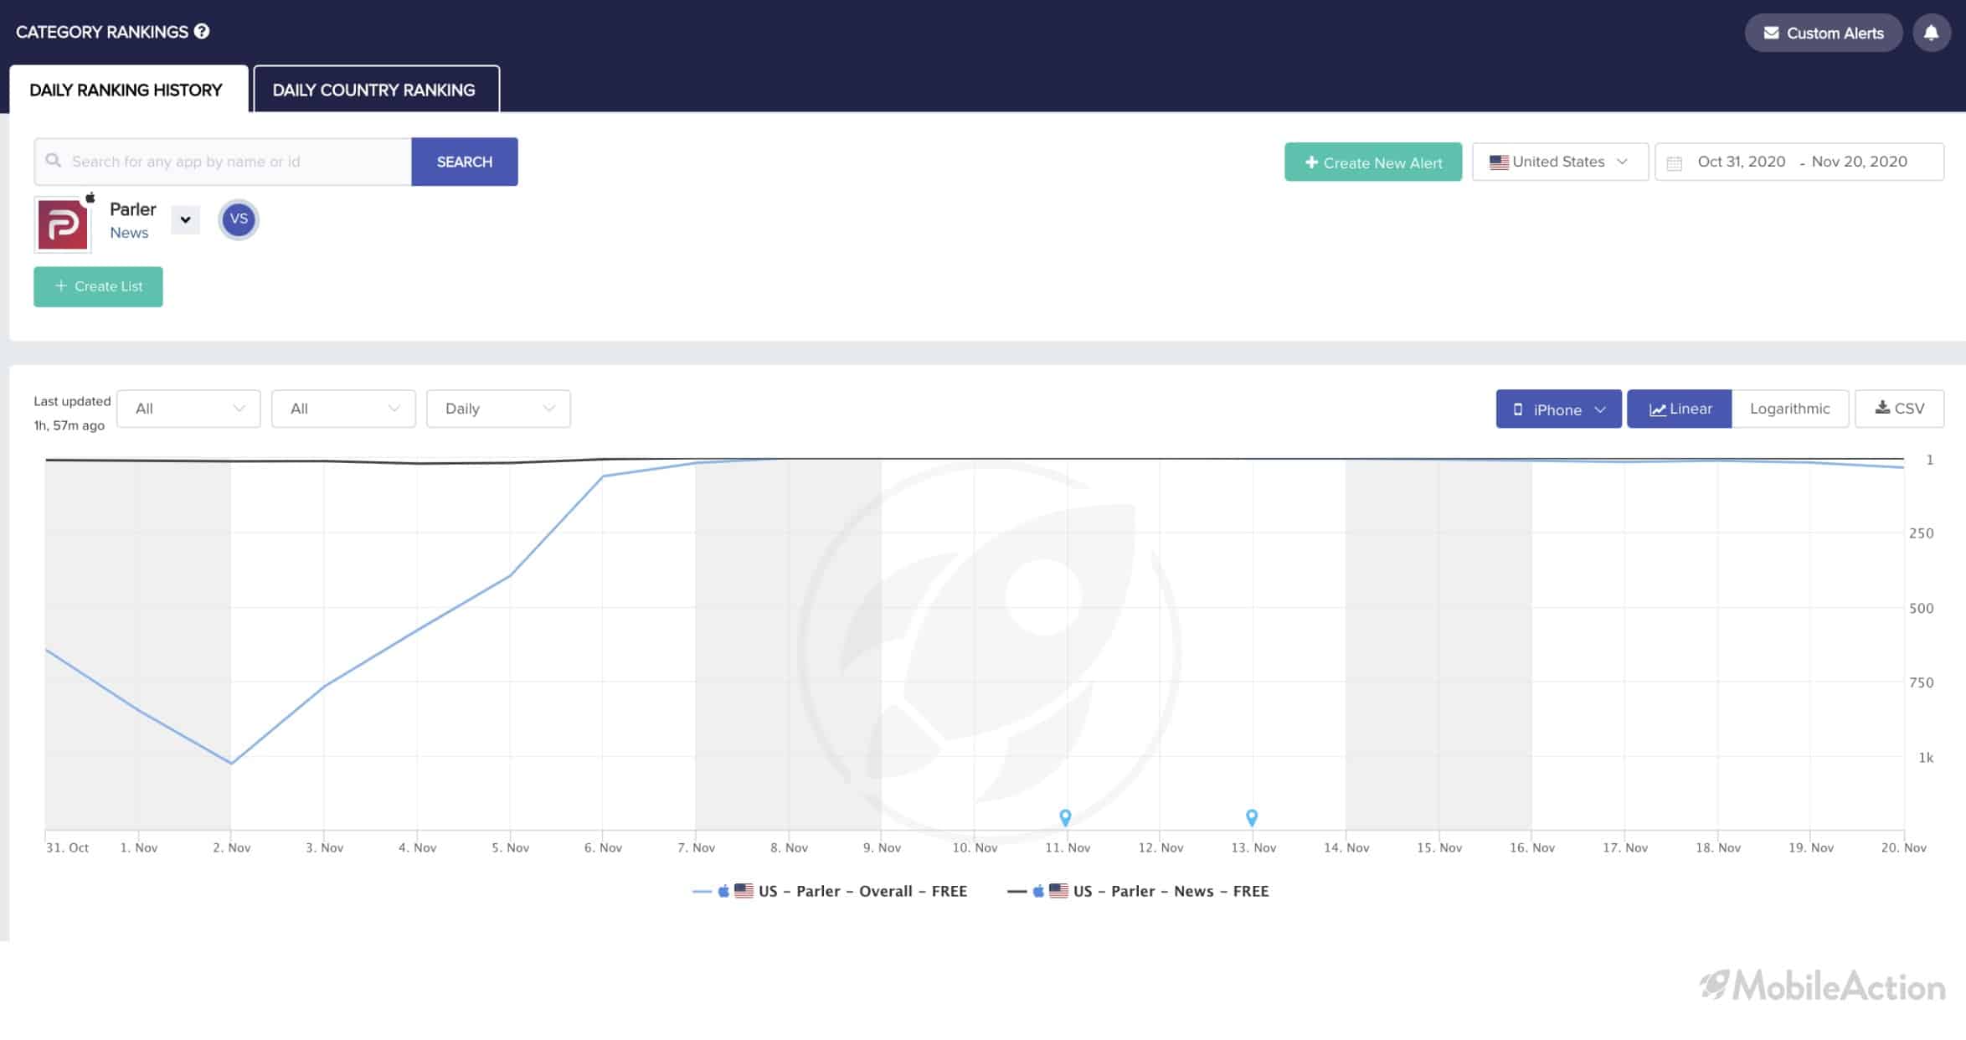Expand the Parler app dropdown arrow

tap(186, 220)
